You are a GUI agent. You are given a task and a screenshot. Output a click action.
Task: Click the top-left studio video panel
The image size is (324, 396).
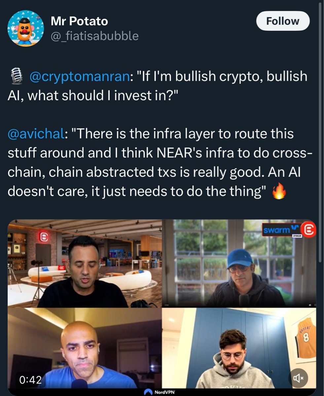[85, 263]
